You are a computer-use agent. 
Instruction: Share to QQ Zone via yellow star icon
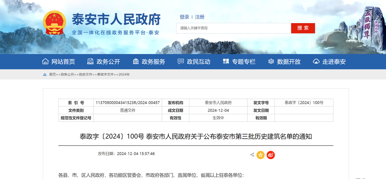click(x=261, y=155)
